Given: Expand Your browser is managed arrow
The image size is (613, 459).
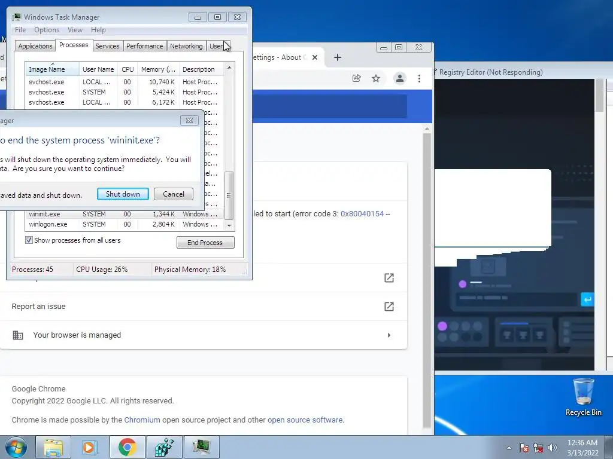Looking at the screenshot, I should [389, 335].
